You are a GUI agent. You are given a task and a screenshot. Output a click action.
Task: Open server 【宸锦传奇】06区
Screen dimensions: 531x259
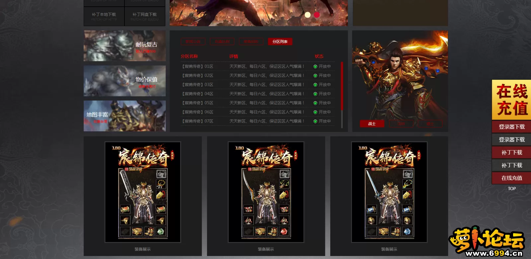[x=197, y=112]
